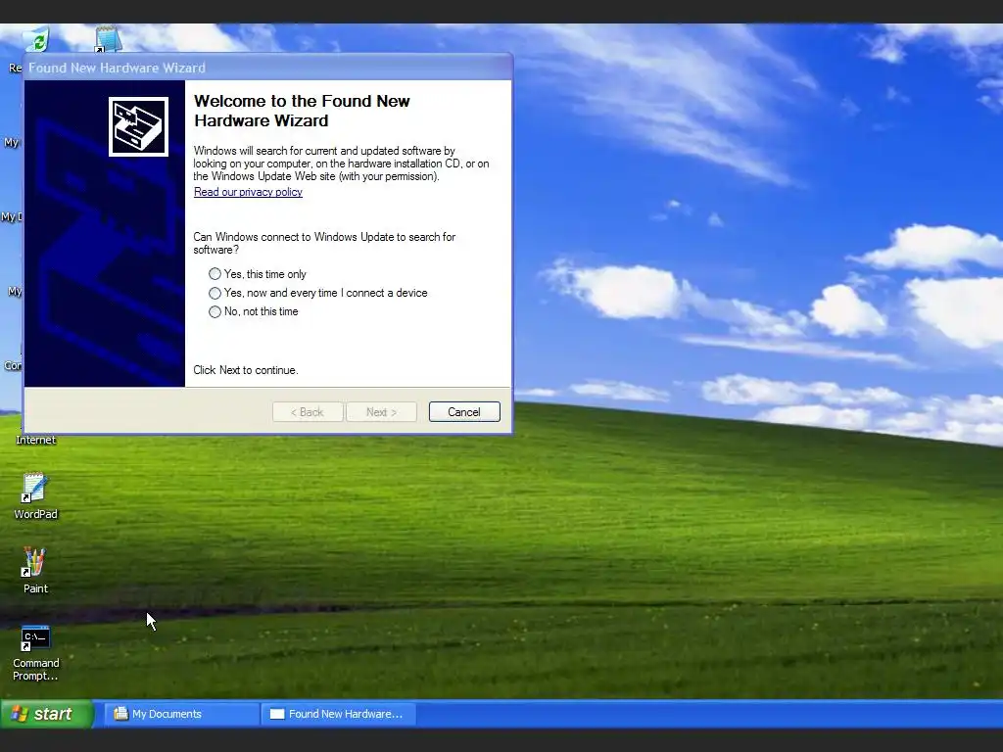
Task: Activate Found New Hardware taskbar button
Action: tap(339, 714)
